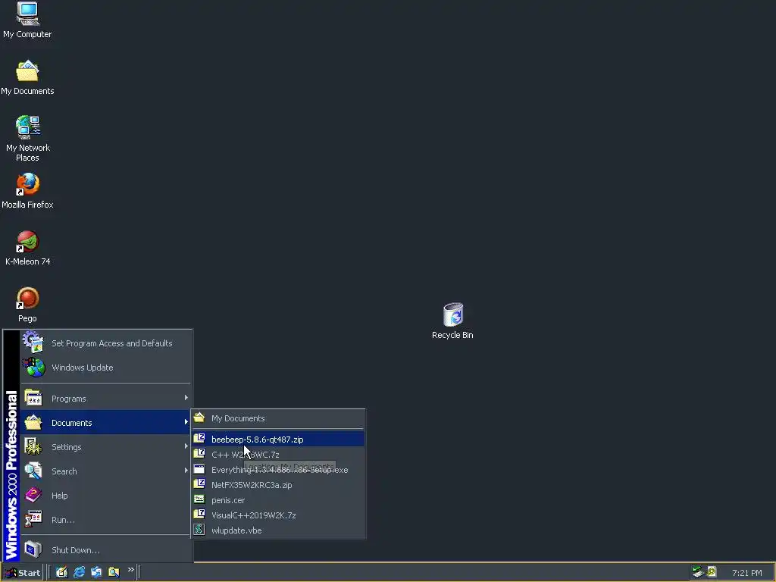
Task: Click the Shut Down monitor icon
Action: (x=33, y=549)
